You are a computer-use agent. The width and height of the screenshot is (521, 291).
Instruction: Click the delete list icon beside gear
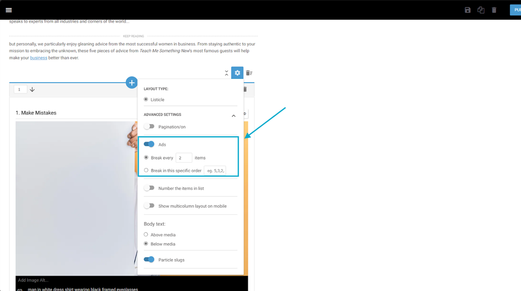[x=249, y=73]
